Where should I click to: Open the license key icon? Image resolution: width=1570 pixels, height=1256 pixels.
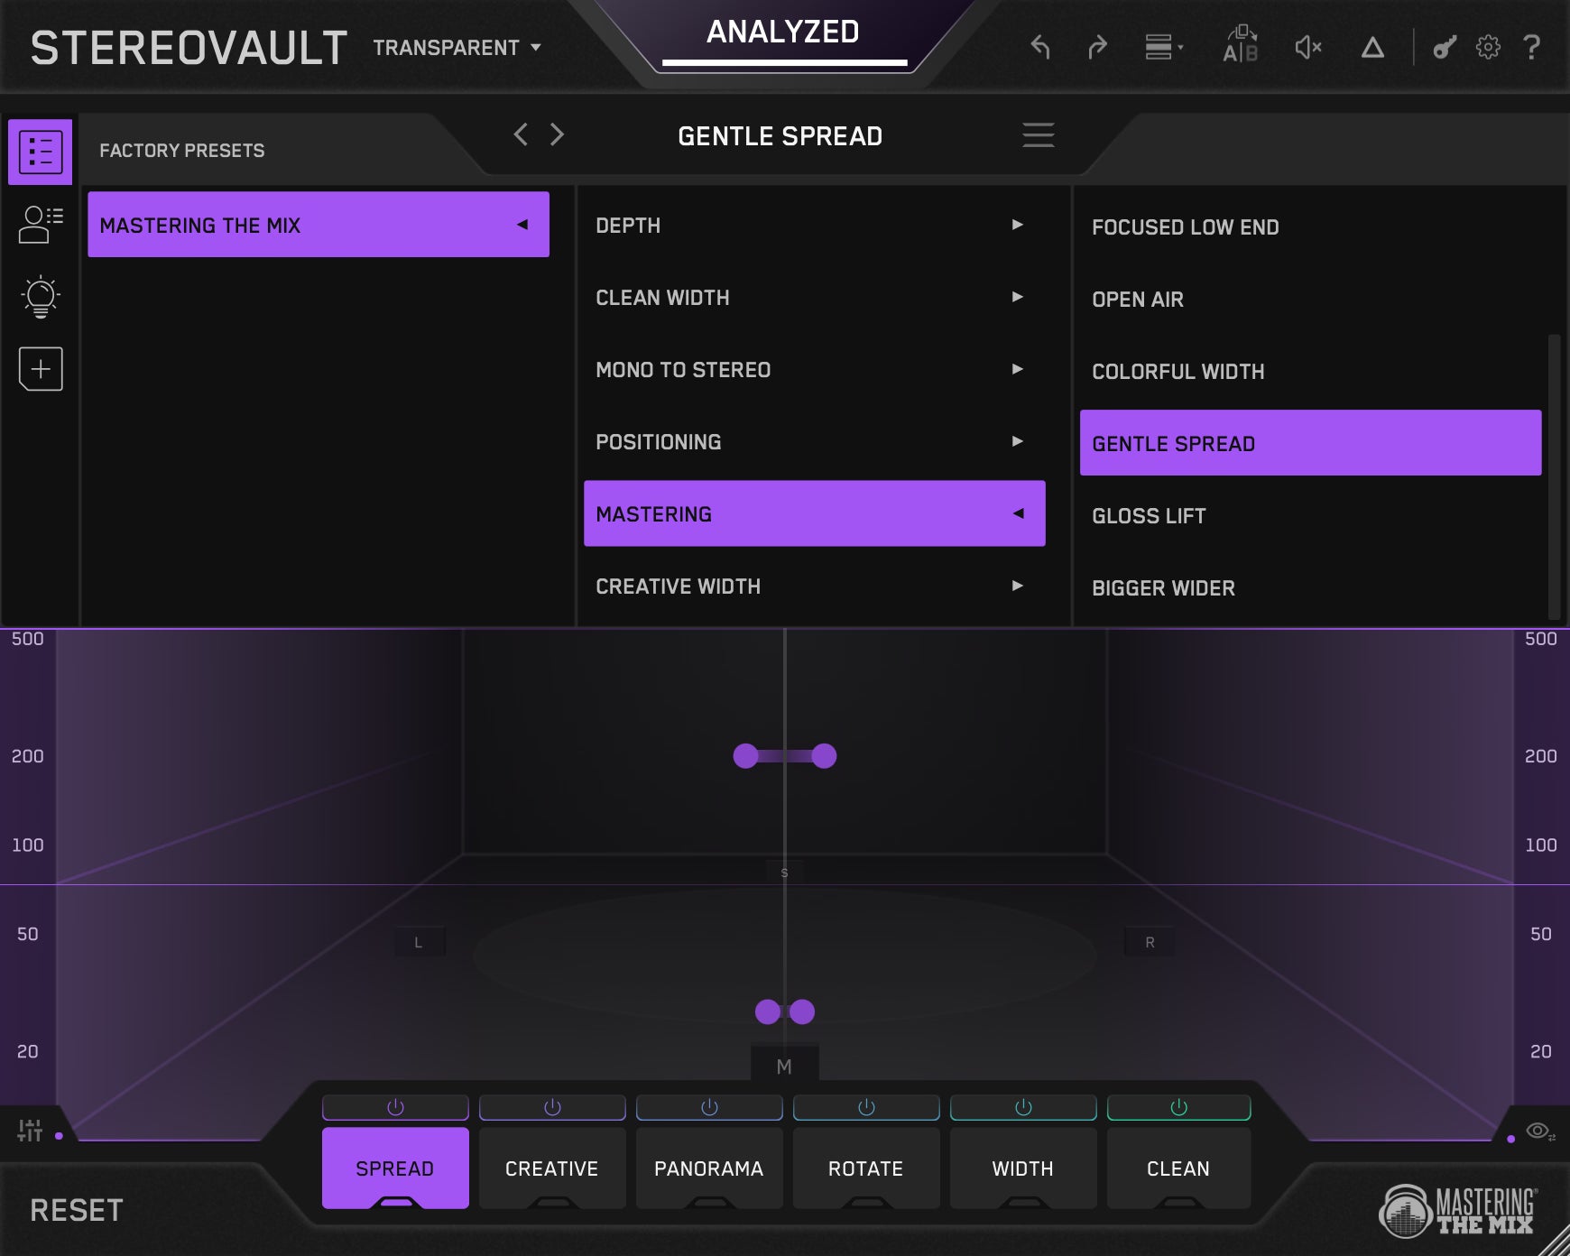coord(1445,47)
